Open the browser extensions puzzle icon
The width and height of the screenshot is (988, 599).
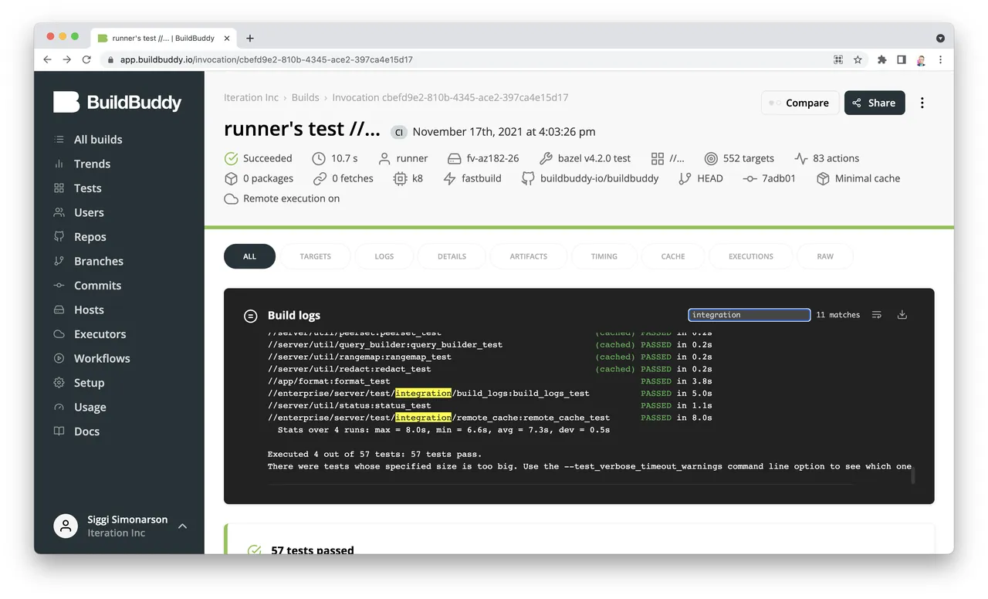[881, 59]
